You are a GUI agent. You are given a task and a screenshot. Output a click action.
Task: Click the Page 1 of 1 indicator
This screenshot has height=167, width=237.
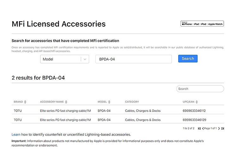tap(210, 128)
